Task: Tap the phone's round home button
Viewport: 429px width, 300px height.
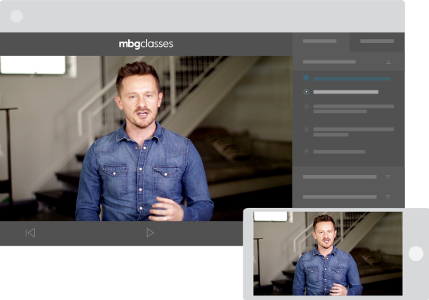Action: 416,253
